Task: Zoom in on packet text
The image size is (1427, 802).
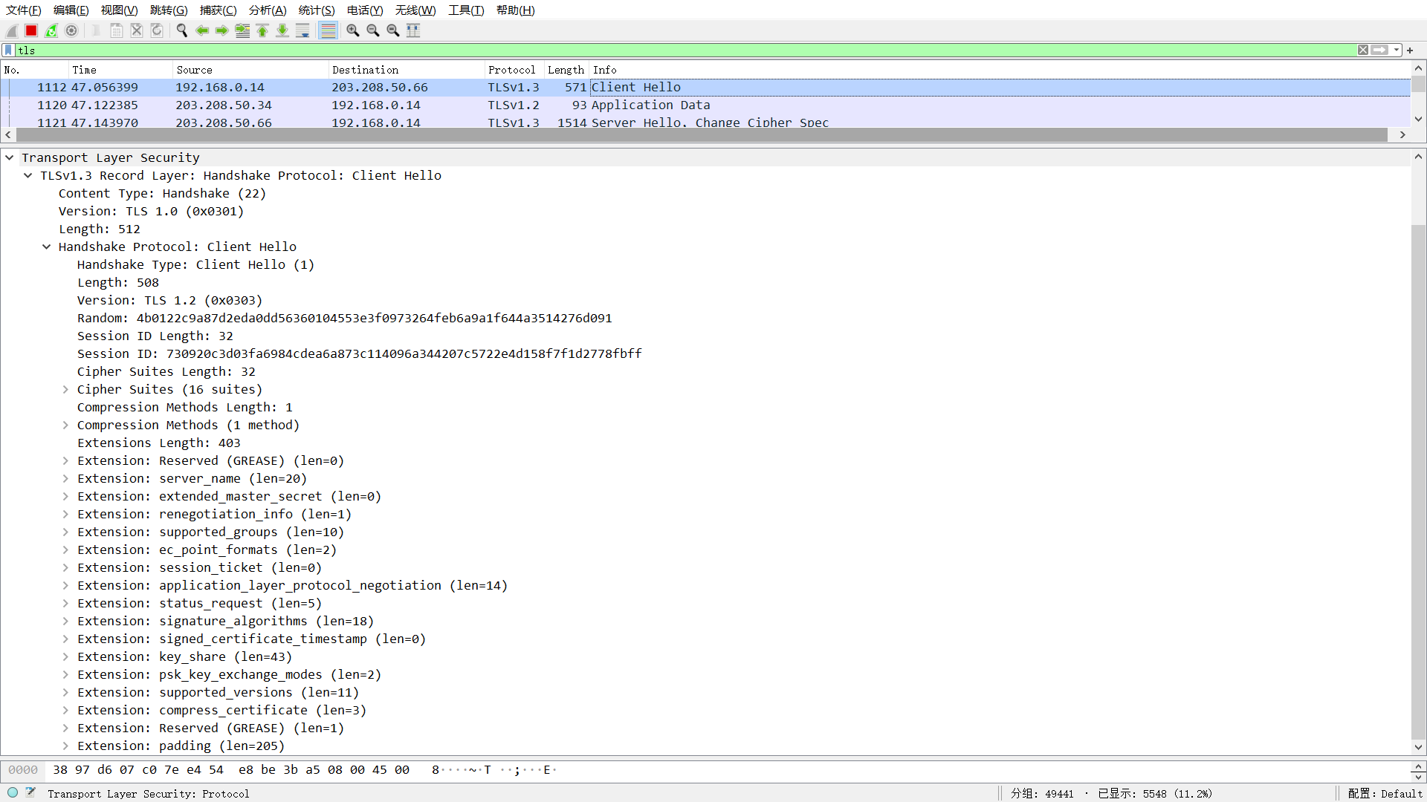Action: (x=353, y=30)
